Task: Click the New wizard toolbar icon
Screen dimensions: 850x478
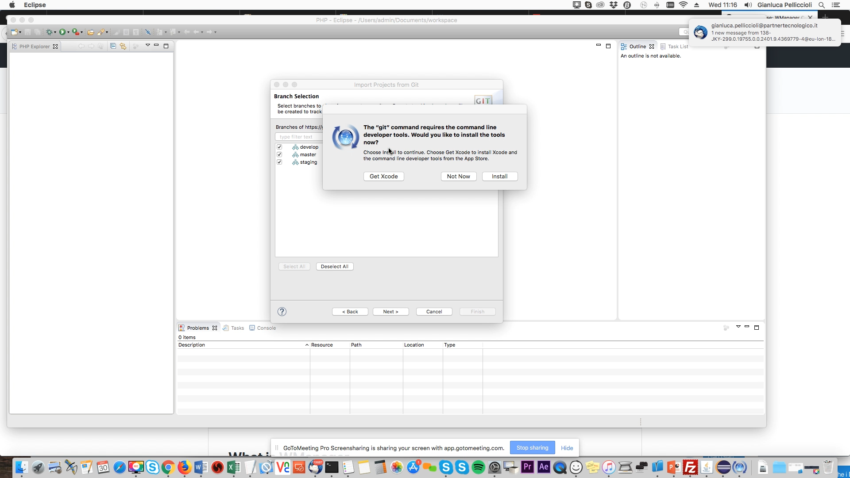Action: click(x=15, y=32)
